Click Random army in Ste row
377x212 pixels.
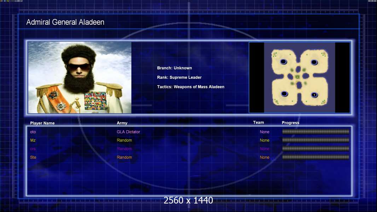[124, 157]
